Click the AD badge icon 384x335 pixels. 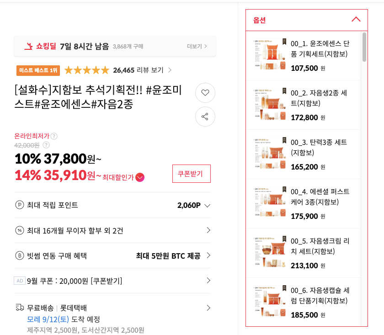coord(20,281)
